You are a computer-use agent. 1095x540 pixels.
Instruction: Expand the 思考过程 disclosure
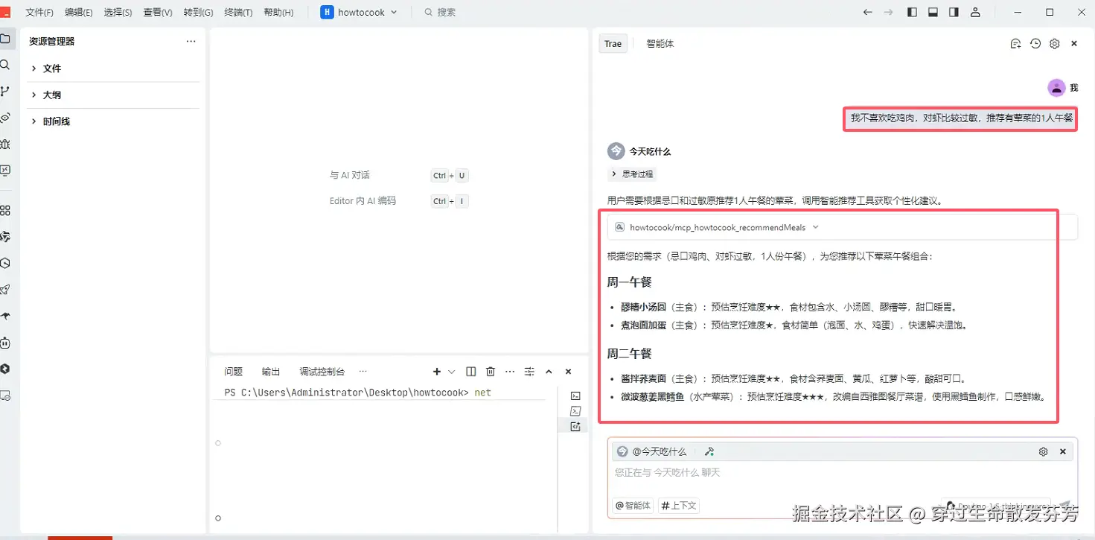[632, 174]
